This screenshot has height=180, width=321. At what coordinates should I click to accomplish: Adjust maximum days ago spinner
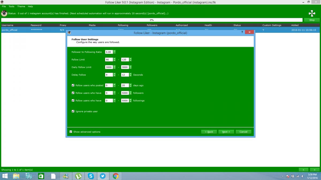click(131, 85)
